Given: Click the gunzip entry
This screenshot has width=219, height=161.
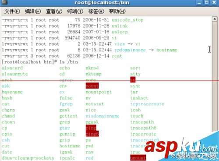Looking at the screenshot, I should 67,134.
